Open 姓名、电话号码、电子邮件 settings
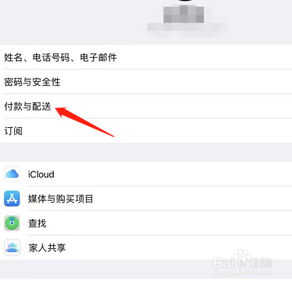The image size is (292, 285). (146, 57)
